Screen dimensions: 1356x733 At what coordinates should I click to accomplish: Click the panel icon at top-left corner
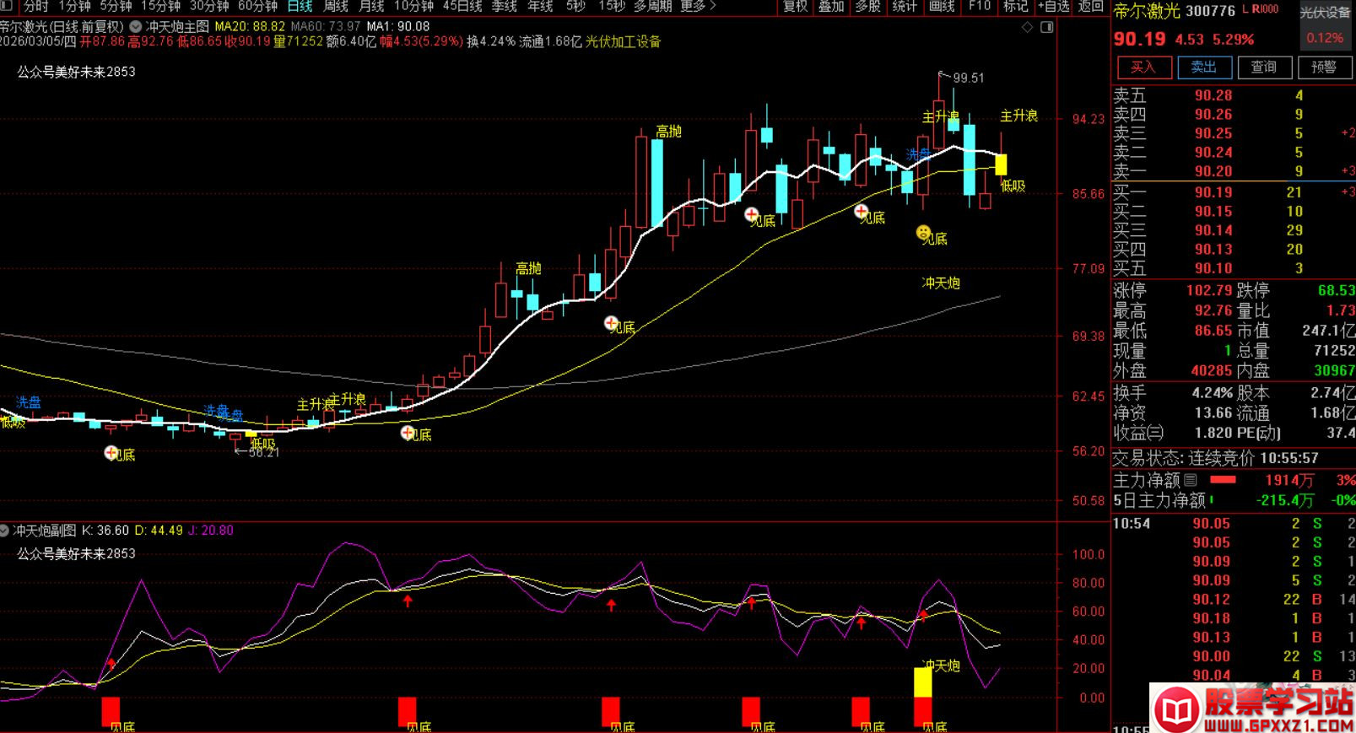tap(7, 7)
